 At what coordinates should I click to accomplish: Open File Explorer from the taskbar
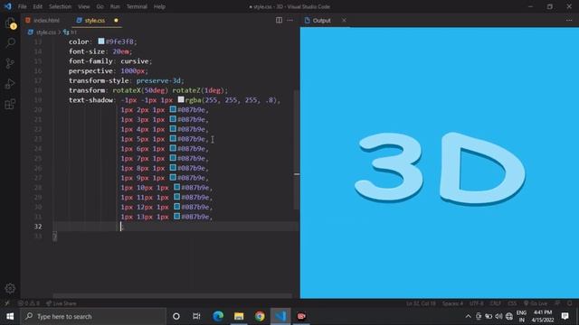239,316
